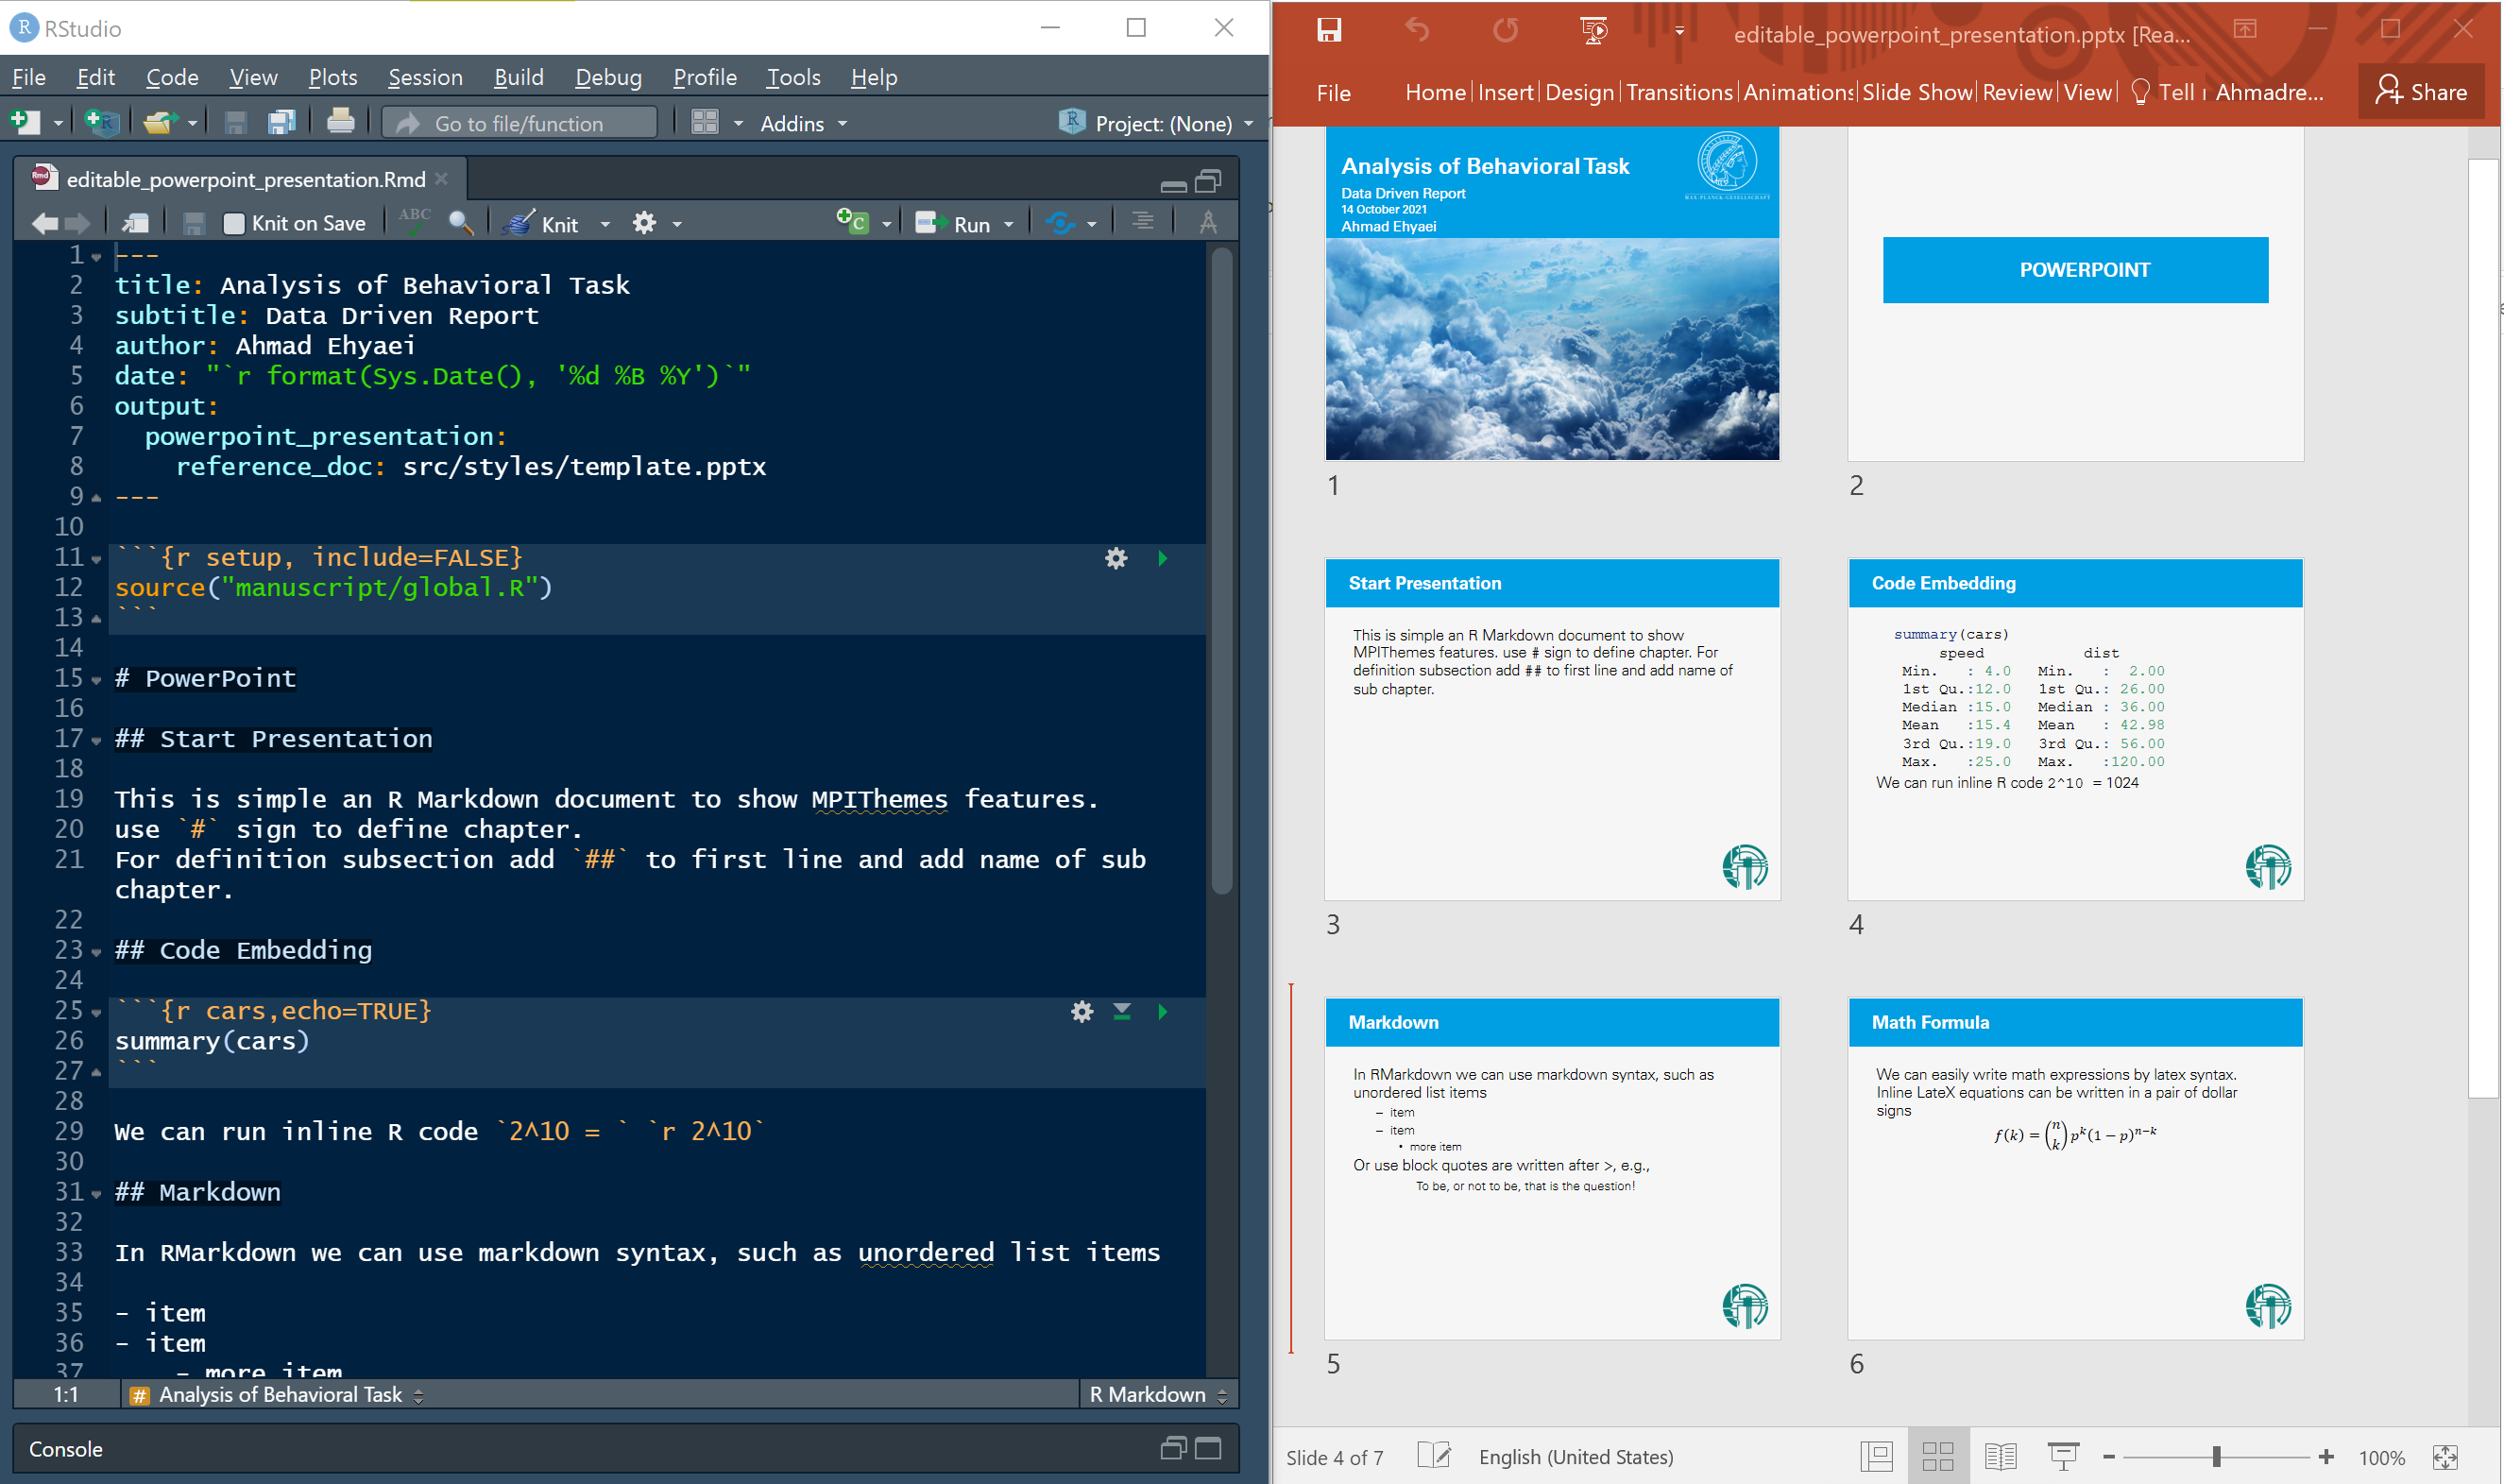Switch to the Design tab in PowerPoint
This screenshot has width=2504, height=1484.
coord(1579,92)
